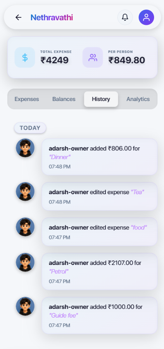Select the History tab
Image resolution: width=164 pixels, height=349 pixels.
101,99
